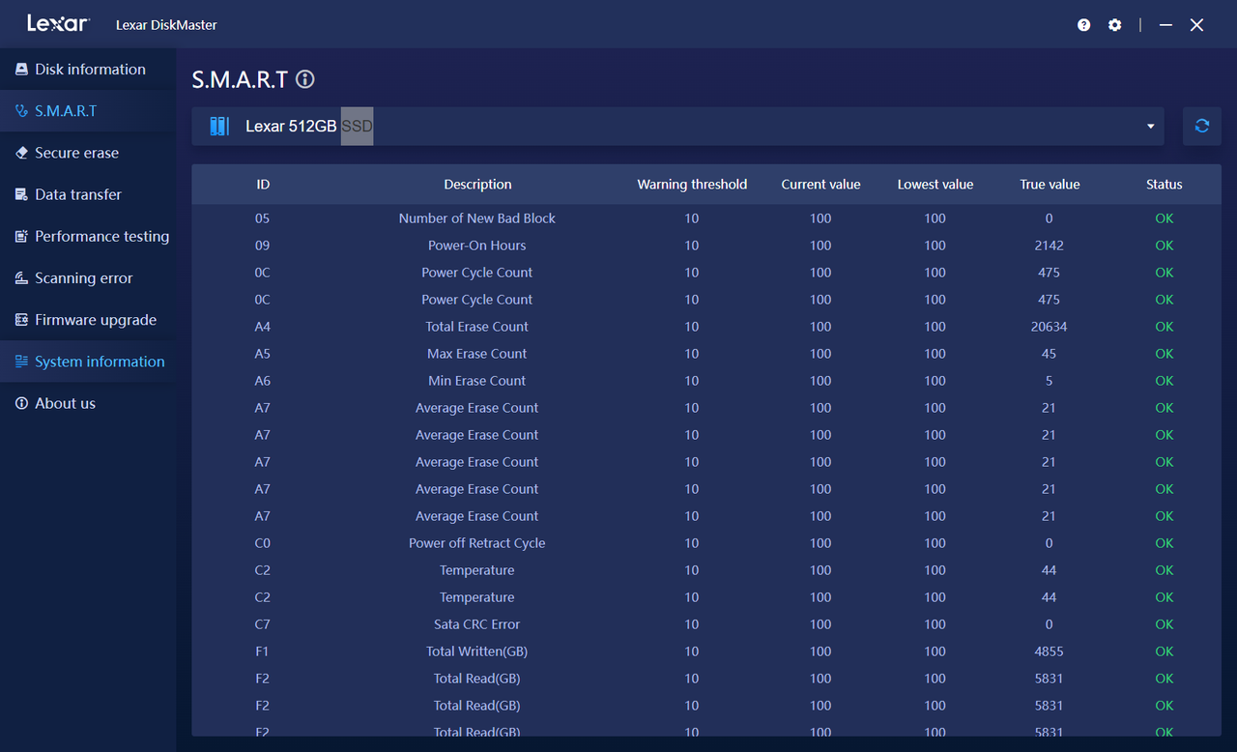
Task: Click the true value 2142
Action: (x=1050, y=246)
